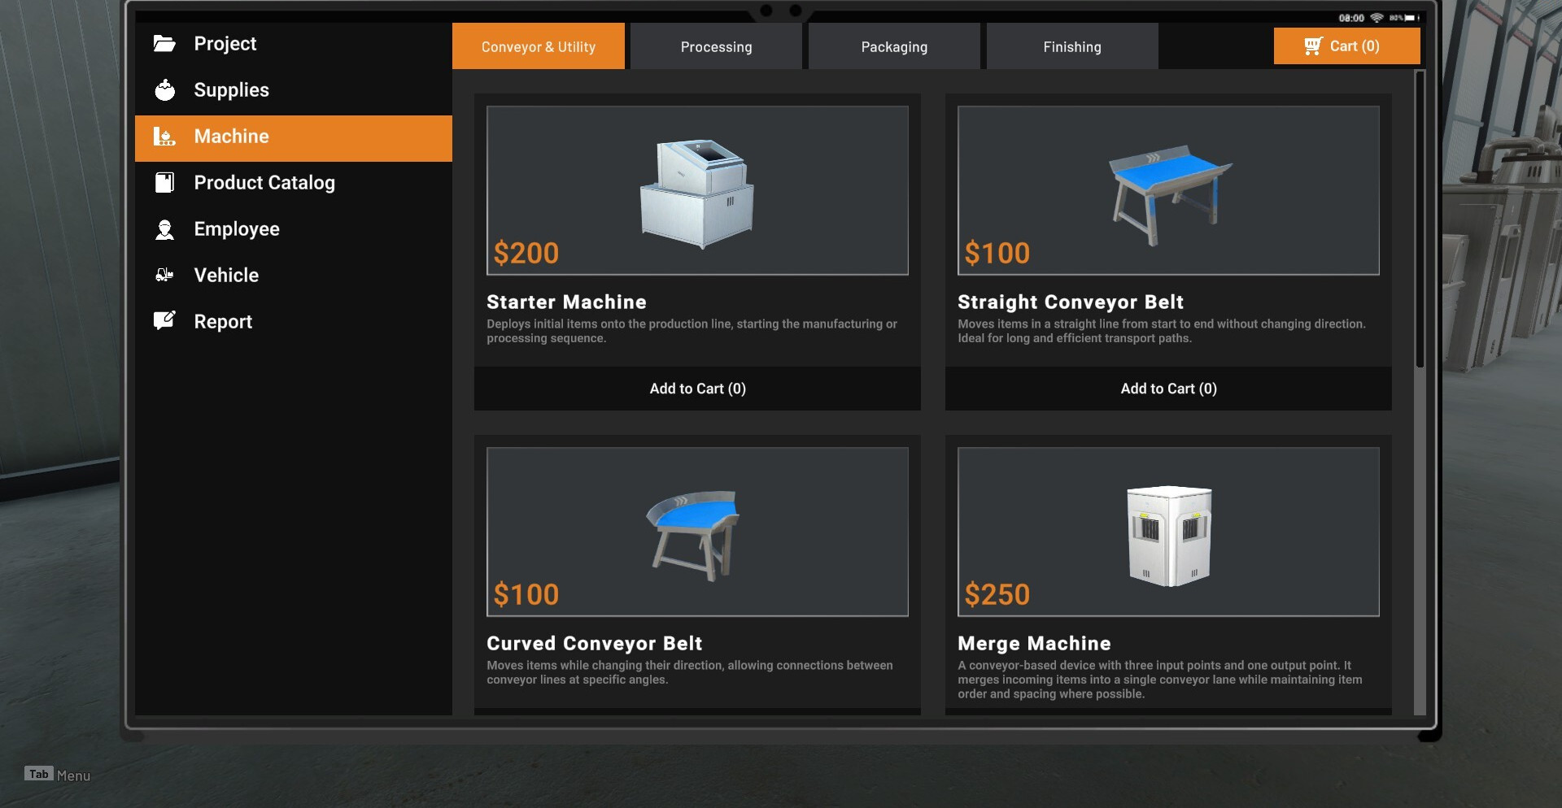This screenshot has height=808, width=1562.
Task: Add Starter Machine to cart
Action: point(697,389)
